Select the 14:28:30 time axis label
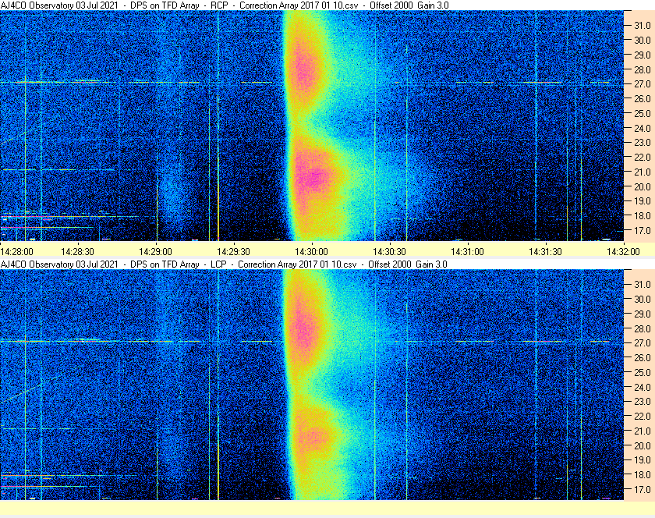The height and width of the screenshot is (518, 655). pyautogui.click(x=77, y=252)
